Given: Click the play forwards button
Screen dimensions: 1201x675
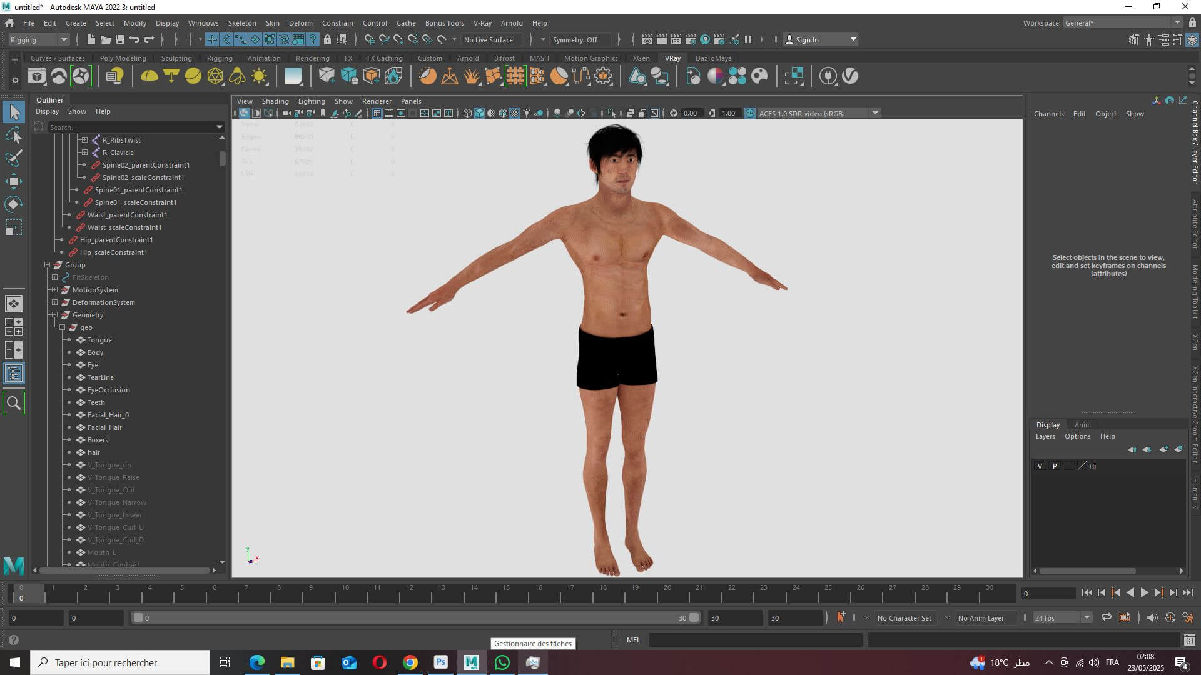Looking at the screenshot, I should tap(1145, 592).
